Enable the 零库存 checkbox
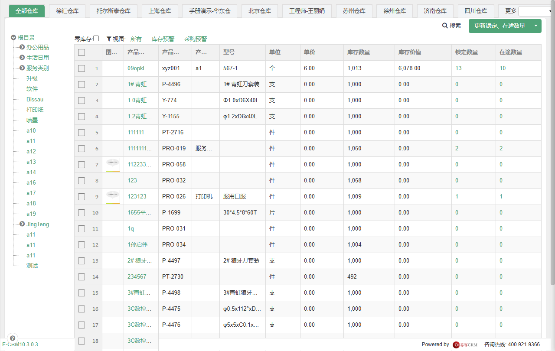 click(x=96, y=38)
